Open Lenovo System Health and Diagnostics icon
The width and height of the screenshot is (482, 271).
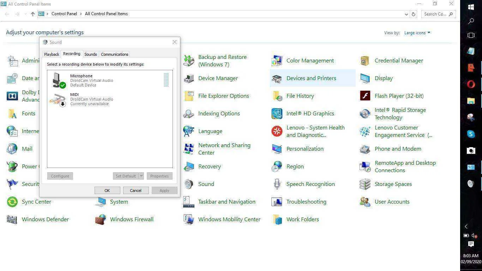point(277,131)
